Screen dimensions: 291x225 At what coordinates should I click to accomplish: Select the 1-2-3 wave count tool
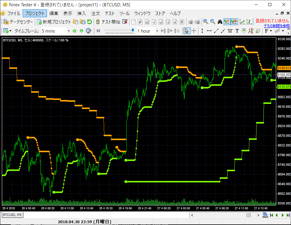pyautogui.click(x=251, y=31)
